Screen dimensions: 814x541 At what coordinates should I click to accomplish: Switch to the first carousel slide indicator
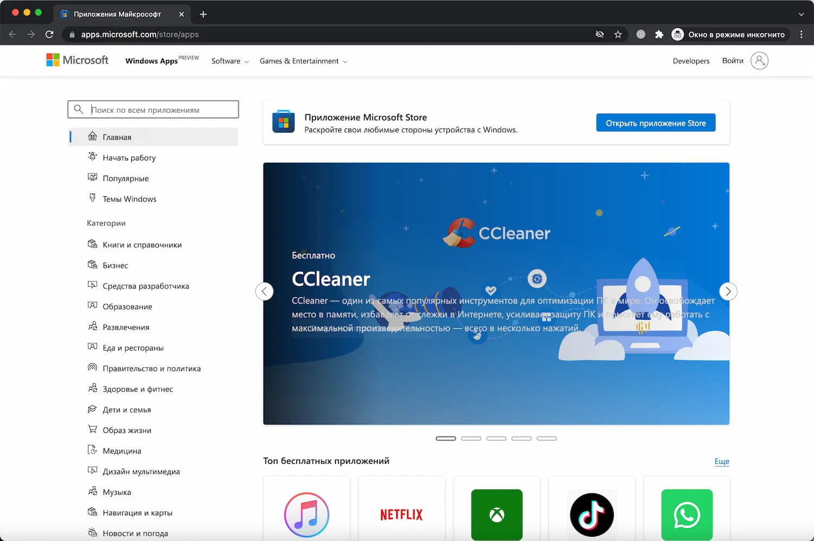tap(446, 439)
